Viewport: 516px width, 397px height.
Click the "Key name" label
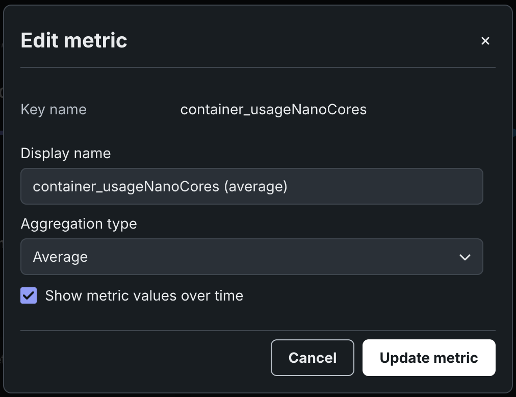[x=54, y=110]
